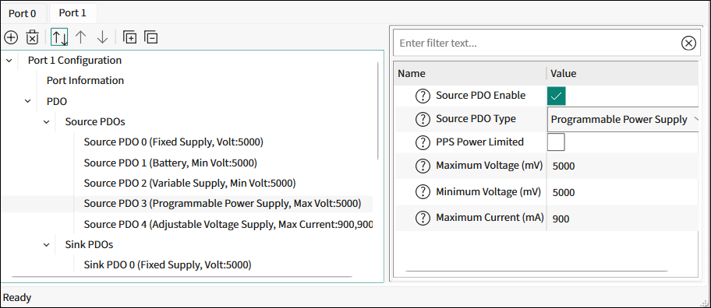This screenshot has width=711, height=308.
Task: Click the Maximum Current (mA) label
Action: [490, 218]
